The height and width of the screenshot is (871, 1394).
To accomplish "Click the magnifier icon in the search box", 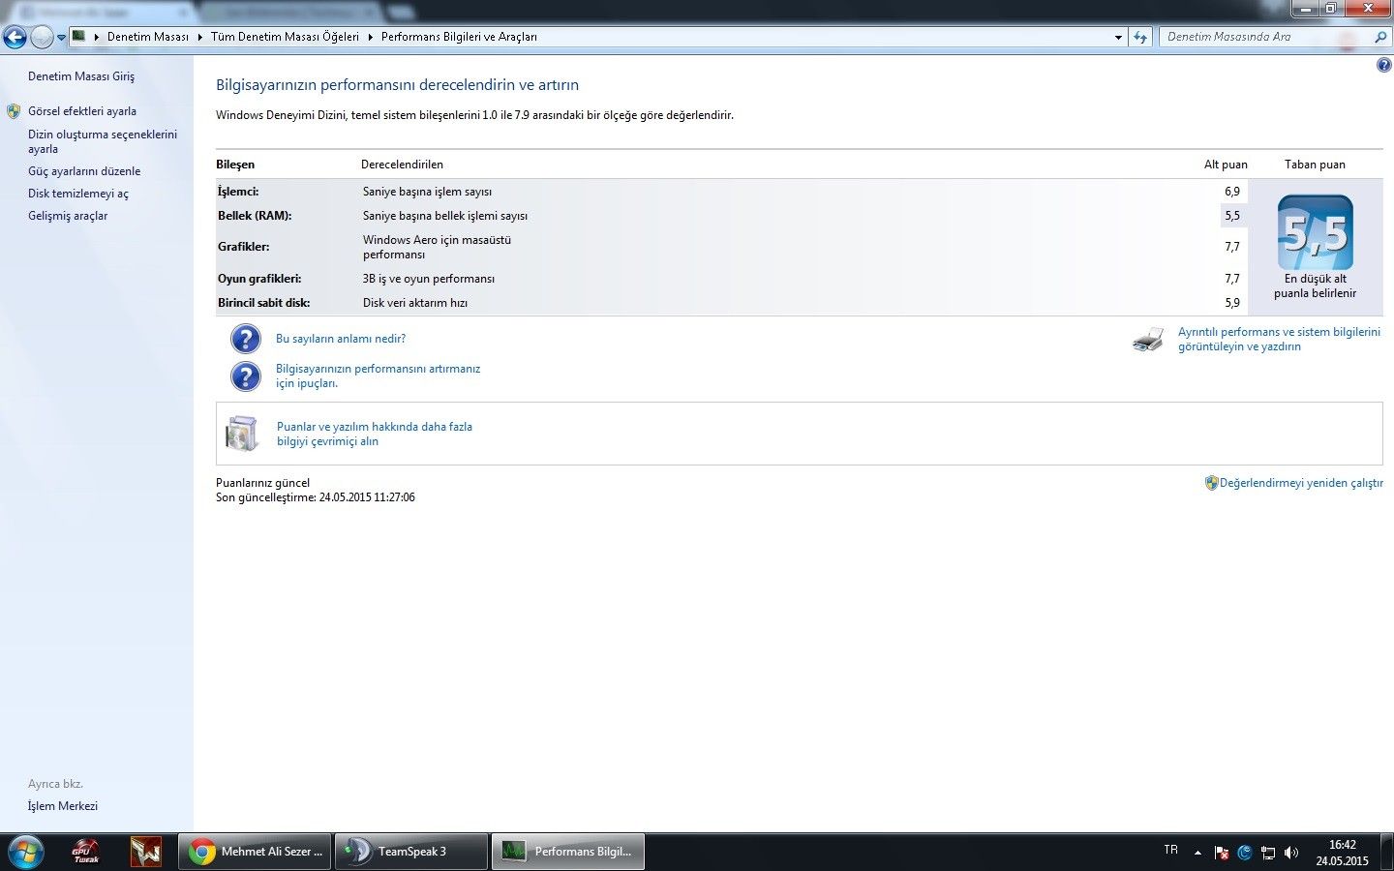I will click(x=1381, y=37).
